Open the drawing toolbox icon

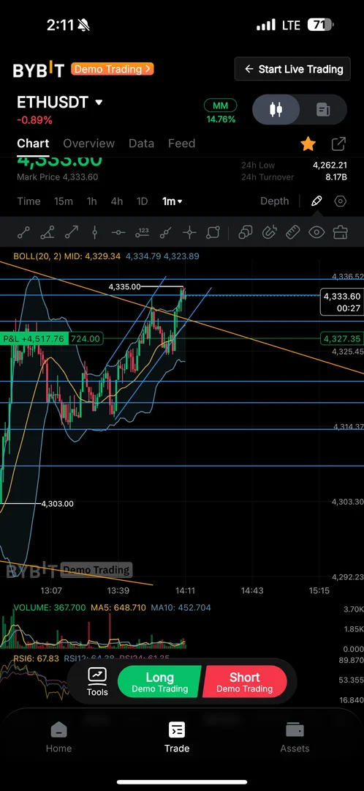(341, 233)
